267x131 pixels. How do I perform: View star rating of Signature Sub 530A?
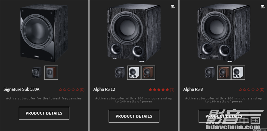pos(71,89)
